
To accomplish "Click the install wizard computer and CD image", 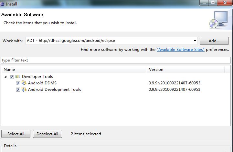I will click(218, 20).
